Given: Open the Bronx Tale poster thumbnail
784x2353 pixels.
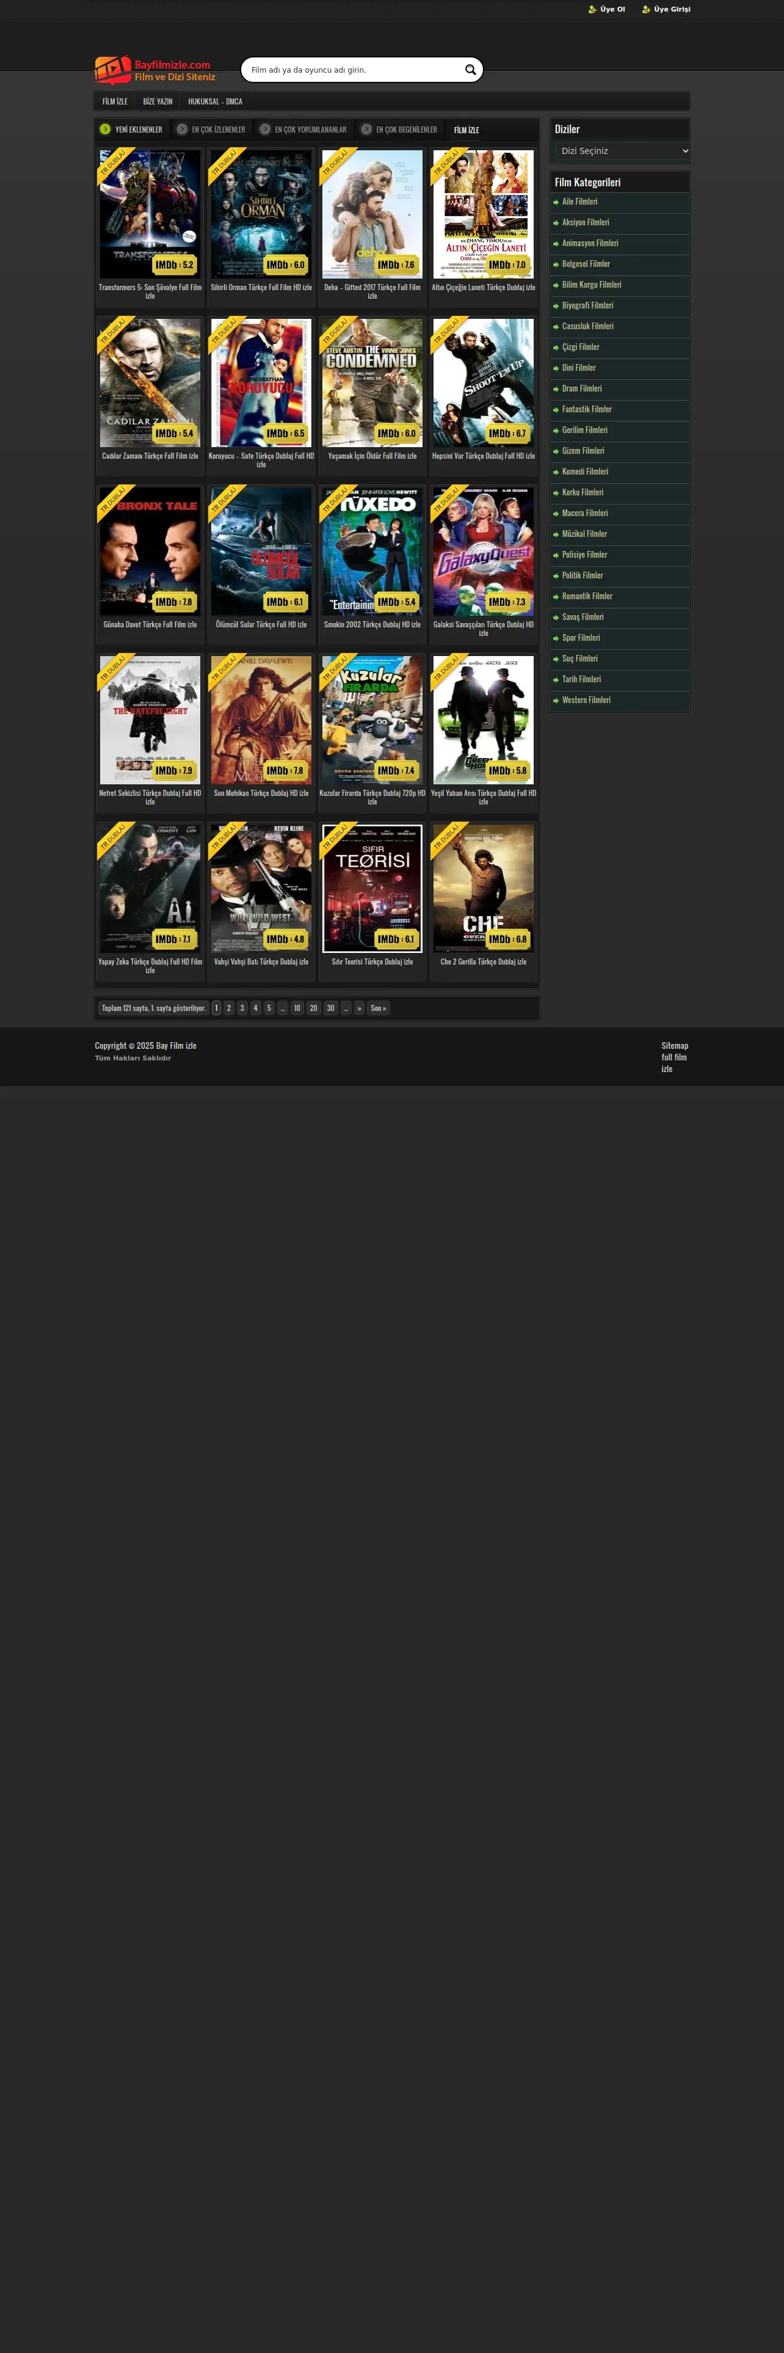Looking at the screenshot, I should 150,552.
